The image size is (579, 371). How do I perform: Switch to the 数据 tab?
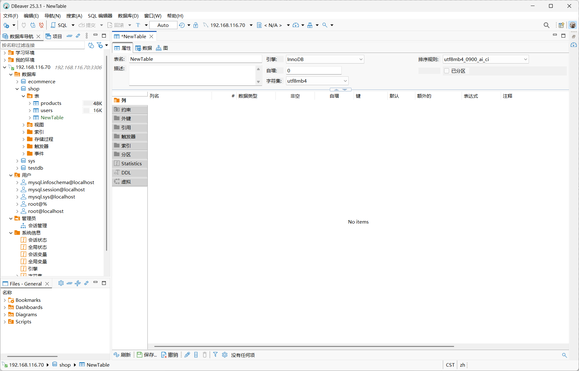click(x=144, y=48)
